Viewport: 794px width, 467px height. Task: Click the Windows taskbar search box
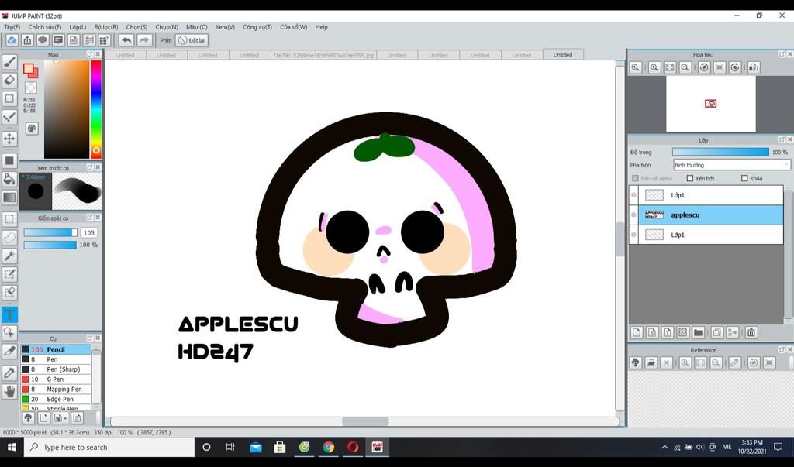pos(109,447)
